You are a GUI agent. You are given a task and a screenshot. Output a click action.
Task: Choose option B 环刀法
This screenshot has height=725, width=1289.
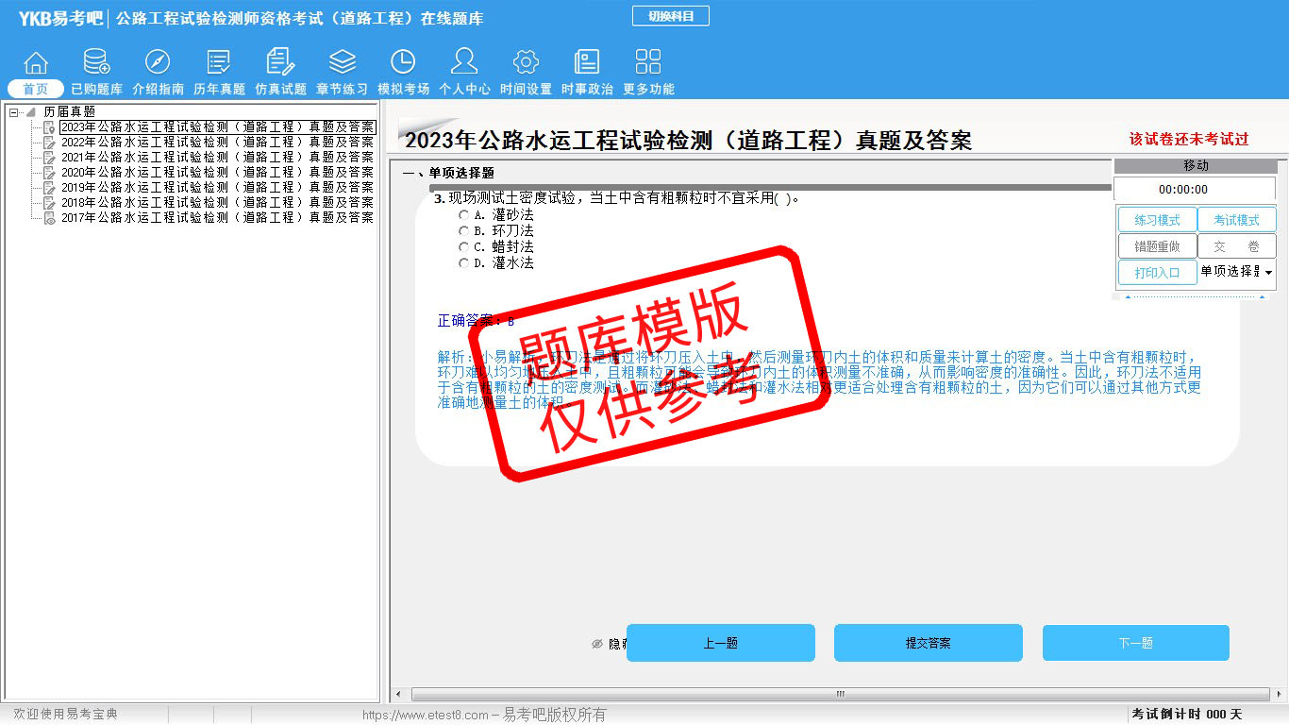[x=463, y=231]
